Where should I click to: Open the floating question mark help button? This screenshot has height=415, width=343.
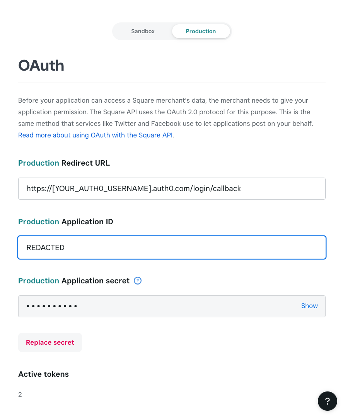click(x=328, y=401)
